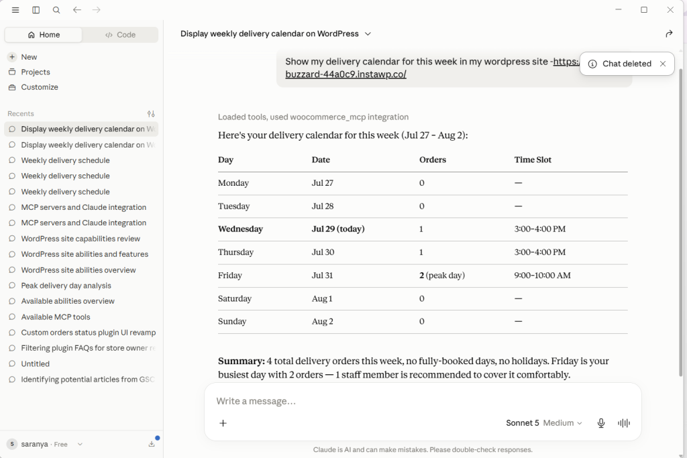Click the plus attachment icon
Viewport: 687px width, 458px height.
pyautogui.click(x=223, y=423)
